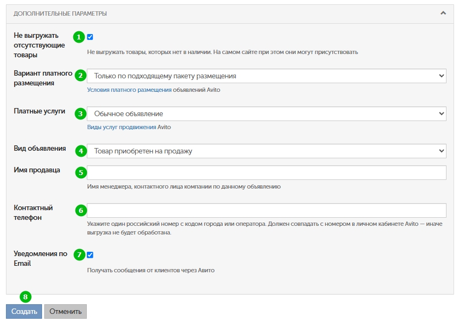The width and height of the screenshot is (460, 322).
Task: Click green marker number 5
Action: [81, 172]
